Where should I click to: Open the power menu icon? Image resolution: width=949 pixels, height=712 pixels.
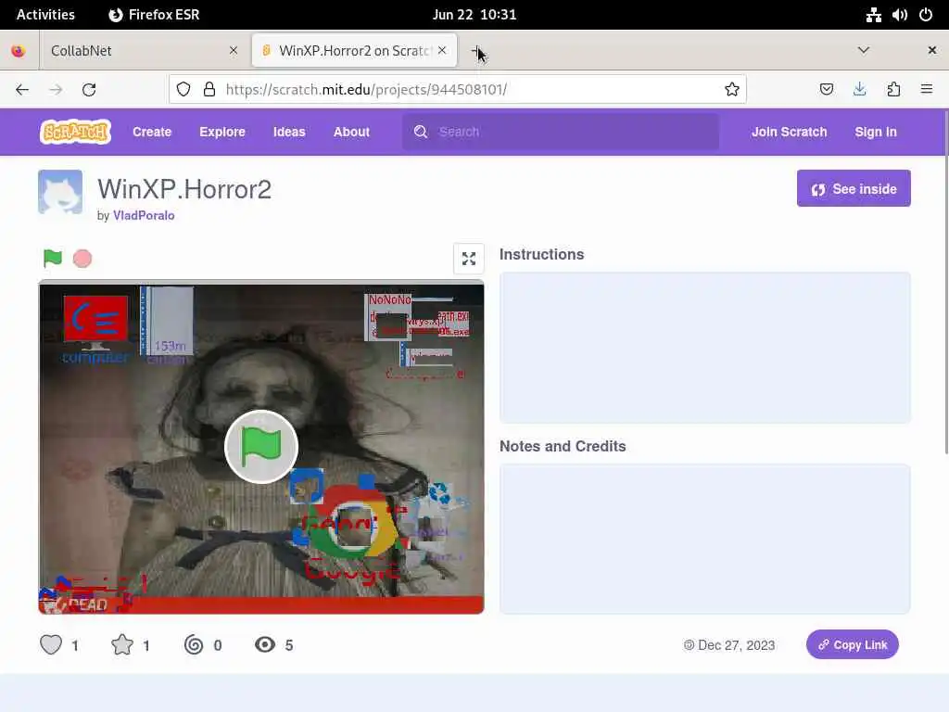[926, 15]
